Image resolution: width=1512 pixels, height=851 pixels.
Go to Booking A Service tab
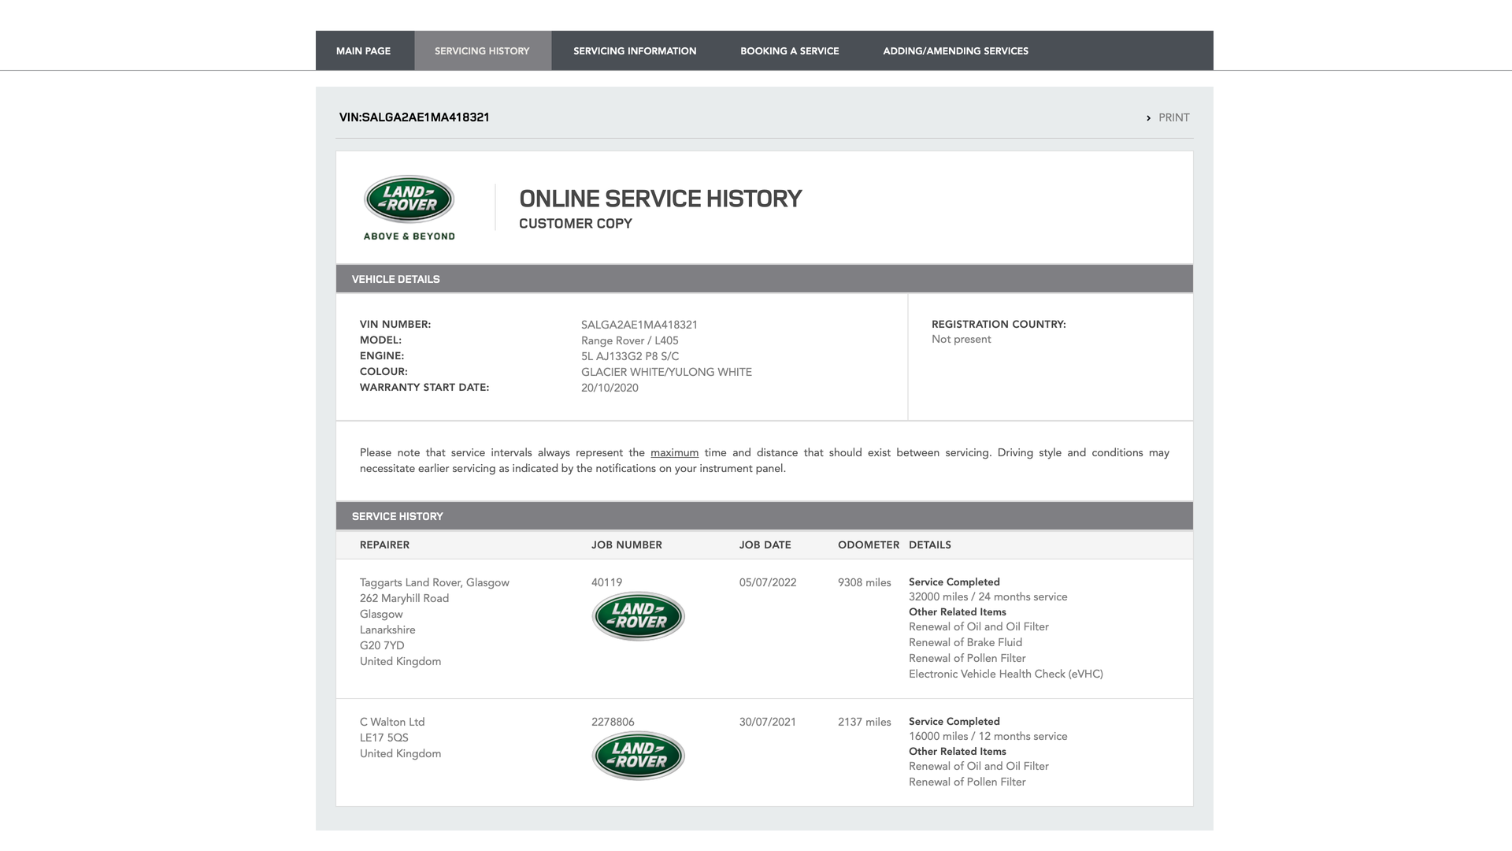789,51
